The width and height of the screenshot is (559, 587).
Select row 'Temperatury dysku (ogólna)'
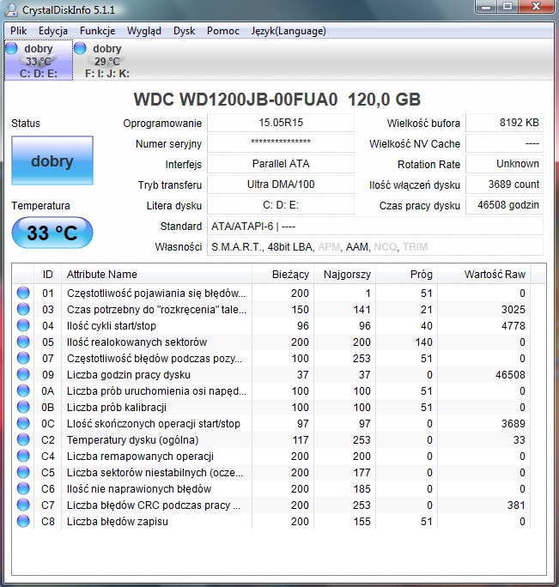[271, 439]
